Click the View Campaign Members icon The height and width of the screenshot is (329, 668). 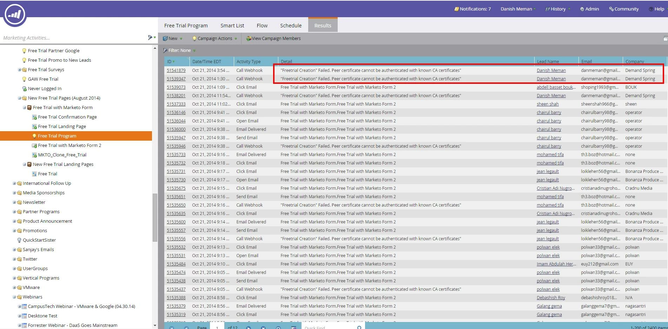point(249,39)
